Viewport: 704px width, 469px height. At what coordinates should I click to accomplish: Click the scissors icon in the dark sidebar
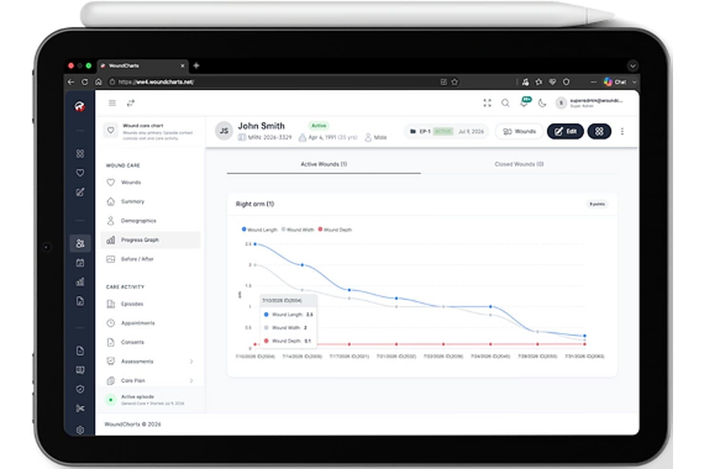pyautogui.click(x=80, y=409)
